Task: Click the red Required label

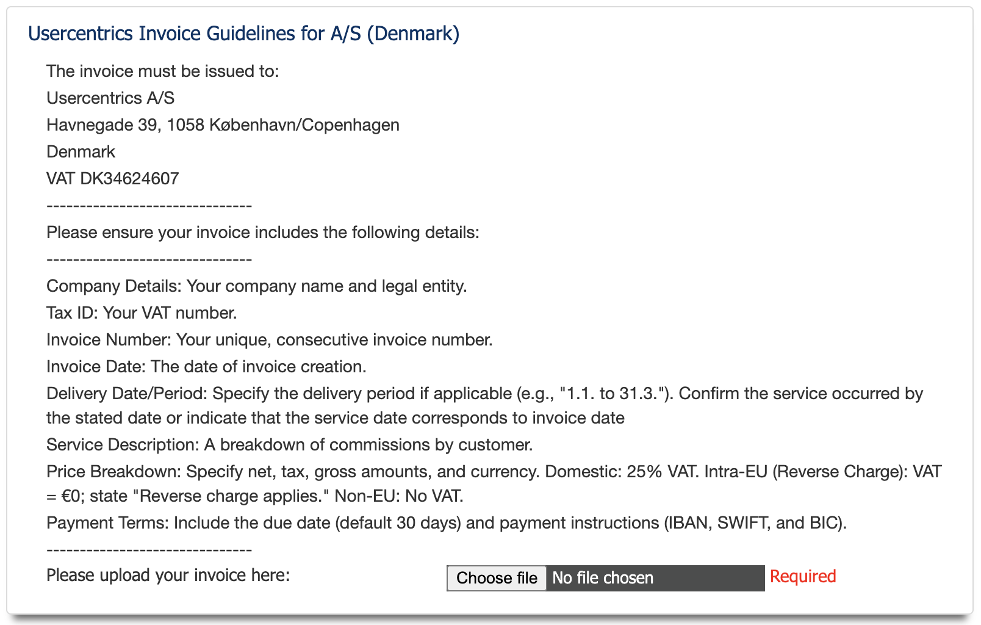Action: [802, 576]
